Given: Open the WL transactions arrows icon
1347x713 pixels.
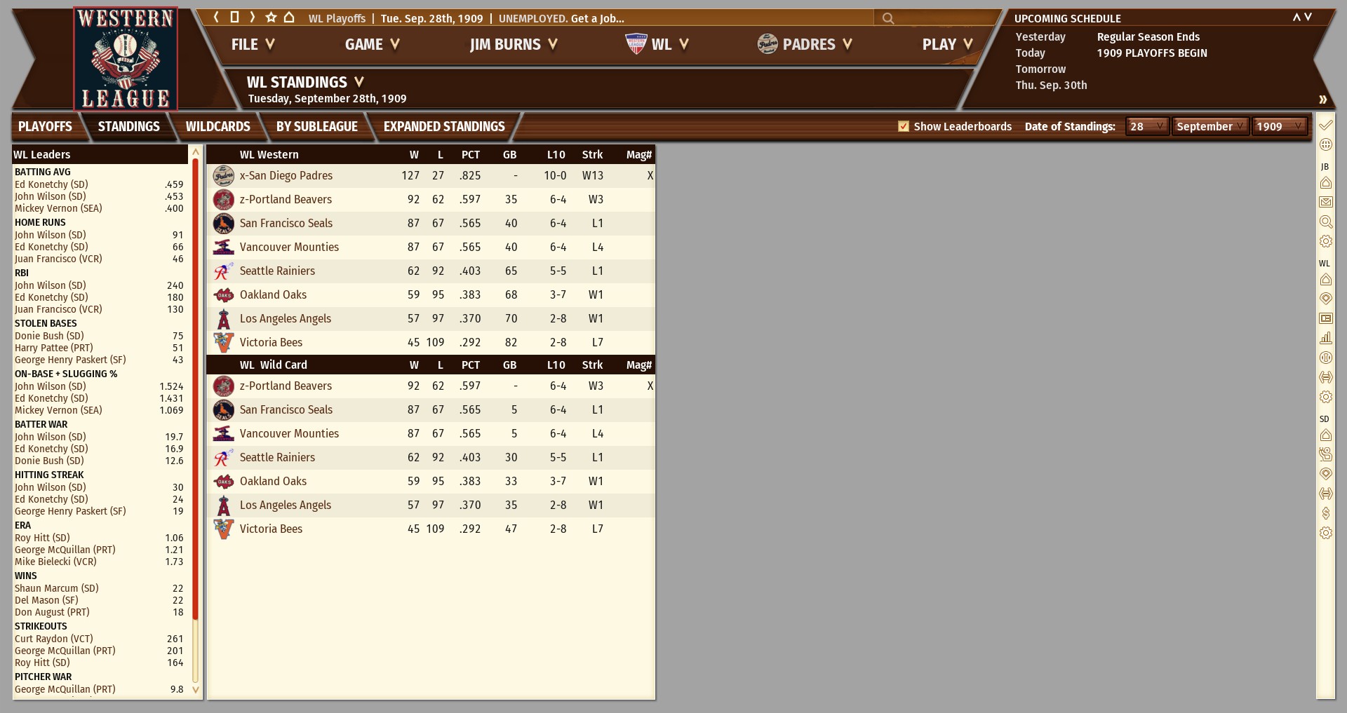Looking at the screenshot, I should [1326, 377].
